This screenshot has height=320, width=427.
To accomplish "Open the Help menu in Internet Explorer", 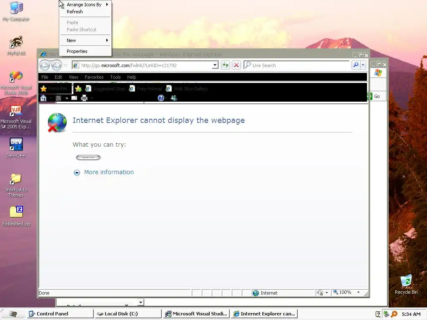I will 131,77.
